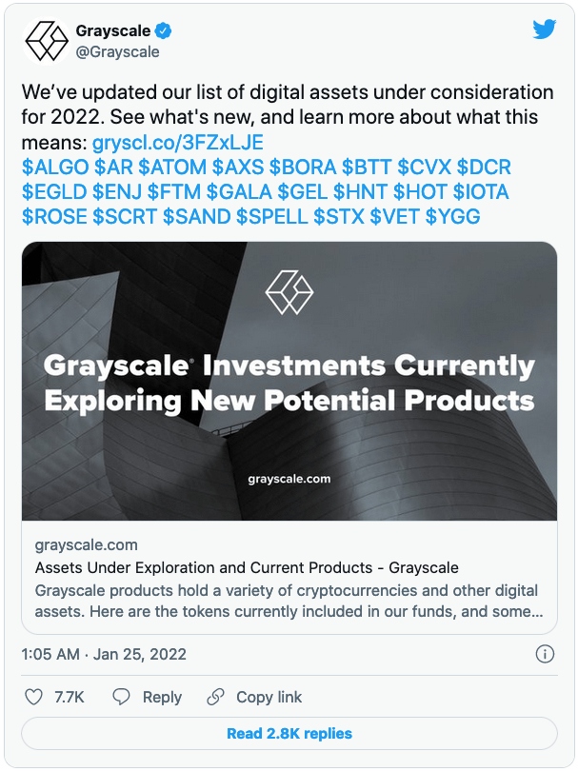Click the blue verified badge

pos(164,31)
